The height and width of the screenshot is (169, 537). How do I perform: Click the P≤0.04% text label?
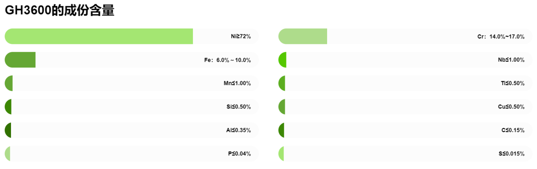[240, 154]
